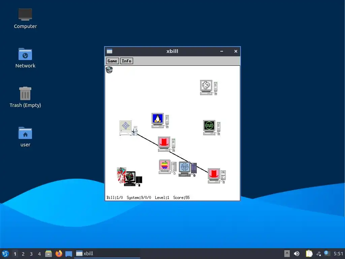This screenshot has height=259, width=345.
Task: Open the Network desktop folder
Action: coord(25,58)
